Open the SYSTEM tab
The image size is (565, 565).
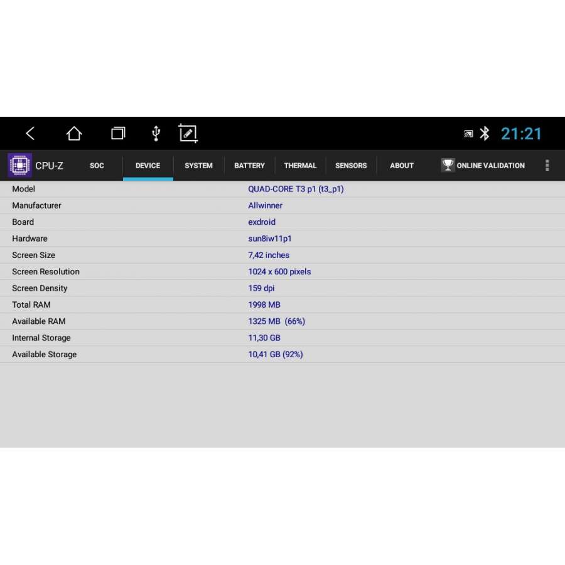point(198,165)
